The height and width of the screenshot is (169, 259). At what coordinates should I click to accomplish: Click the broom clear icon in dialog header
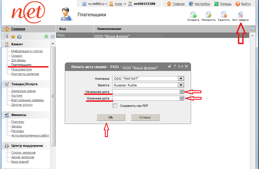(x=169, y=66)
